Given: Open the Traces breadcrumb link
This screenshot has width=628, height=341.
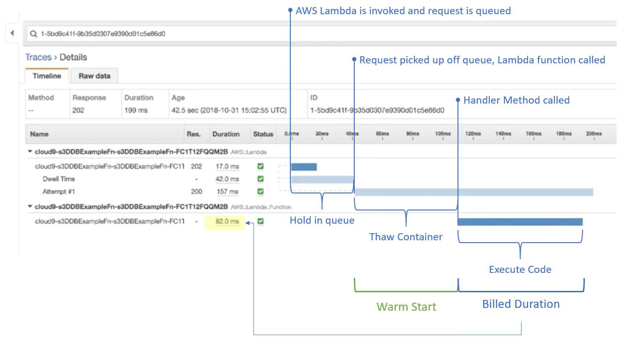Looking at the screenshot, I should click(38, 57).
